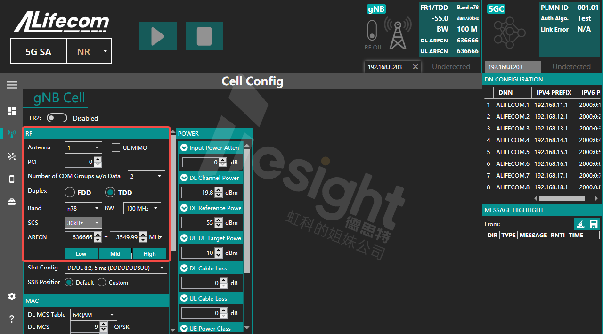Open the Slot Config dropdown

[115, 267]
